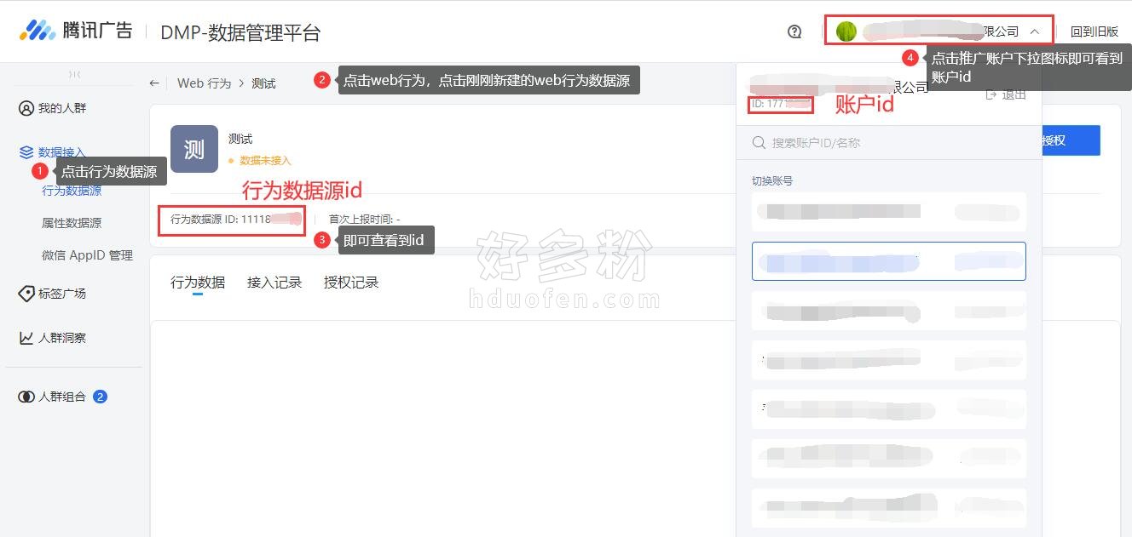
Task: Click the 人群组合 circle icon
Action: pyautogui.click(x=26, y=397)
